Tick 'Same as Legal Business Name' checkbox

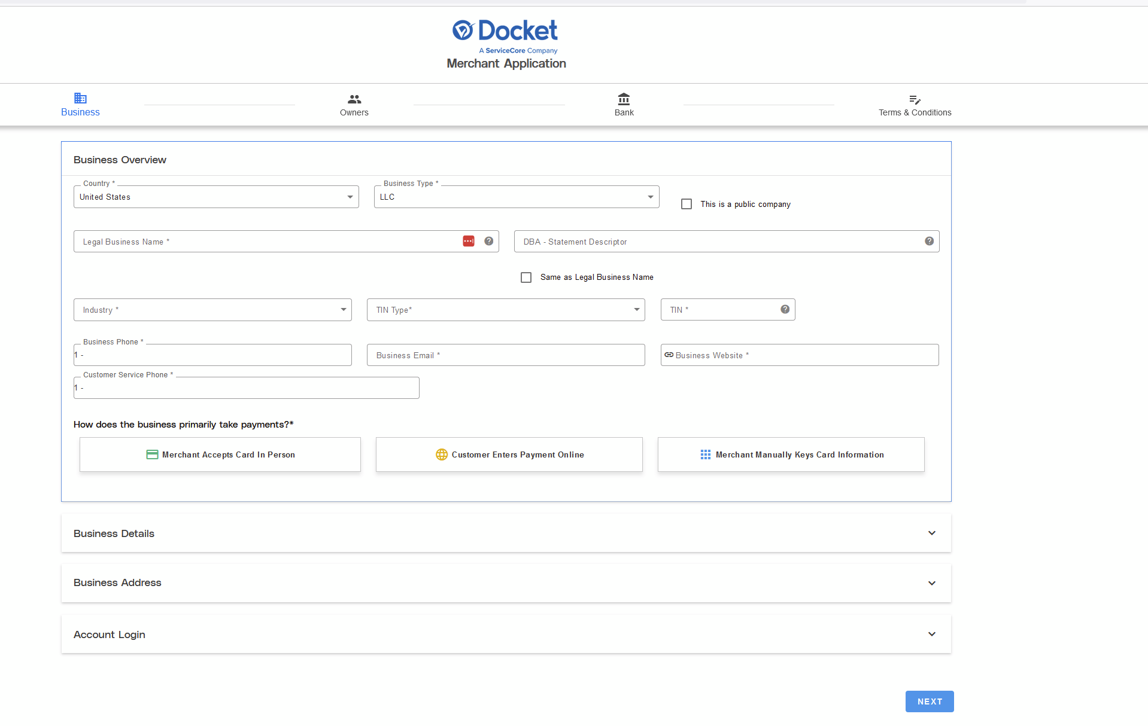pos(526,277)
